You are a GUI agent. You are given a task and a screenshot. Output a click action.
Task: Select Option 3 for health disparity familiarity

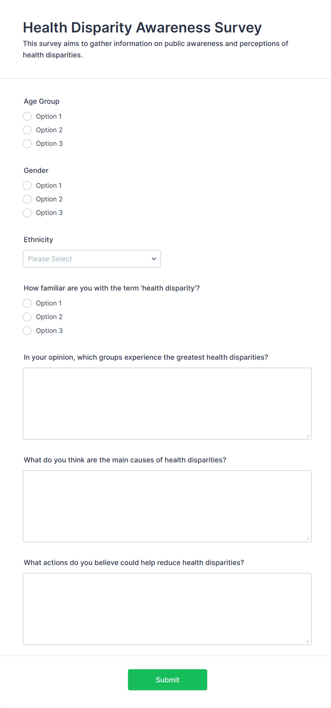coord(27,331)
